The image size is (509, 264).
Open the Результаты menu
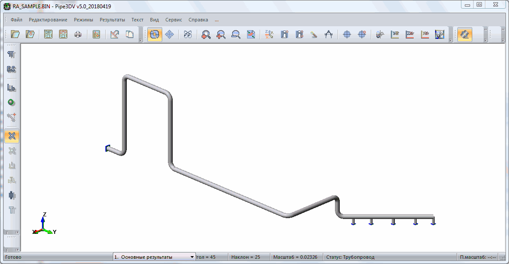[x=112, y=20]
